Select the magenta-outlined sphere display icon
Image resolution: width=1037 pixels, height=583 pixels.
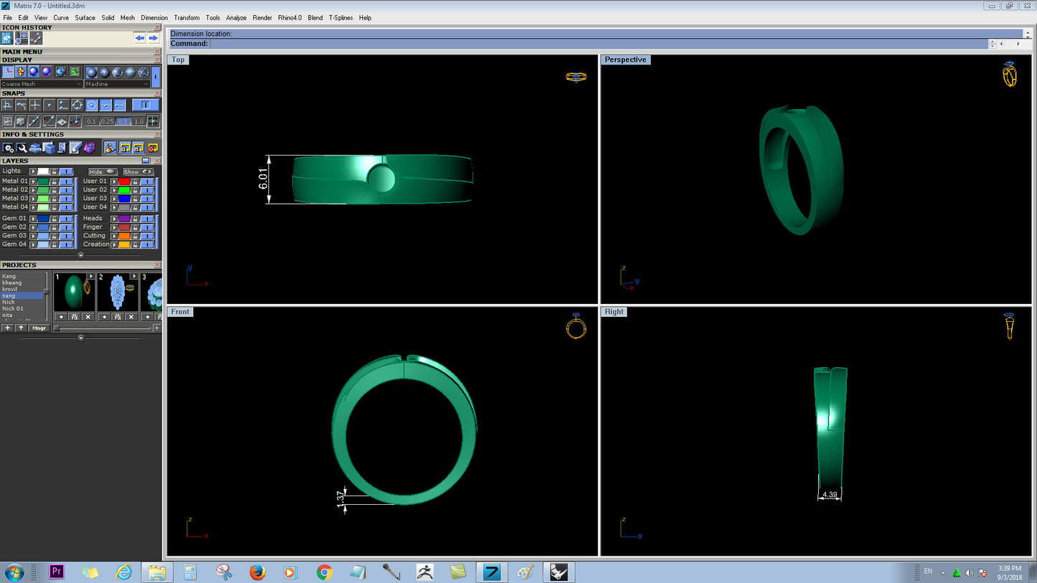[x=47, y=72]
